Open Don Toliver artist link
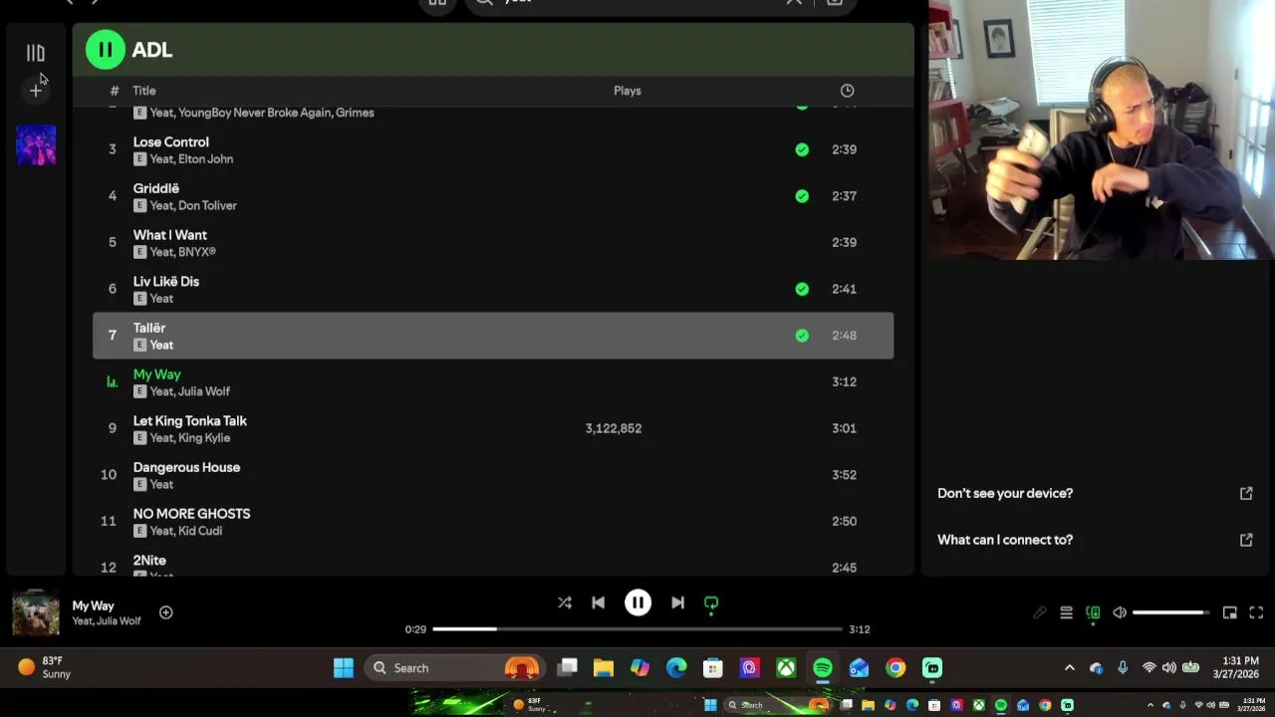 point(208,205)
